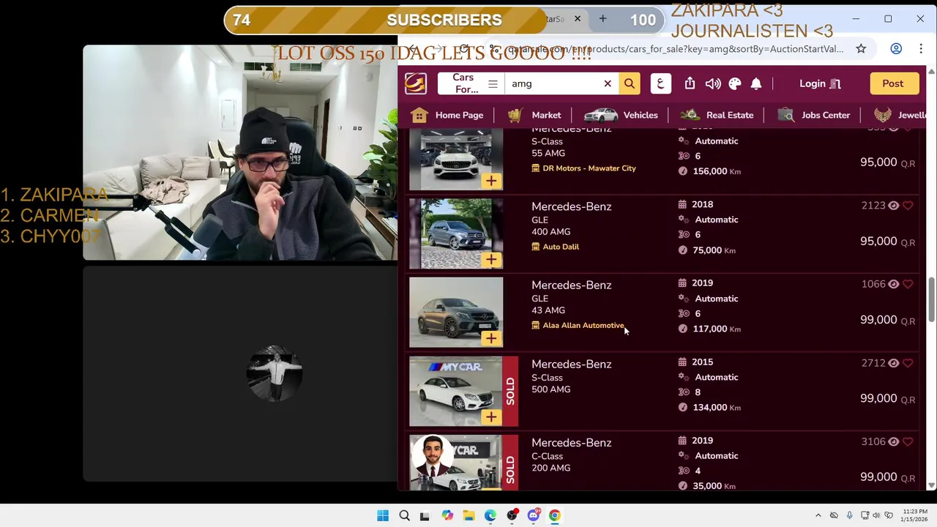Viewport: 937px width, 527px height.
Task: Click the Alaa Allan Automotive dealer link
Action: click(578, 325)
